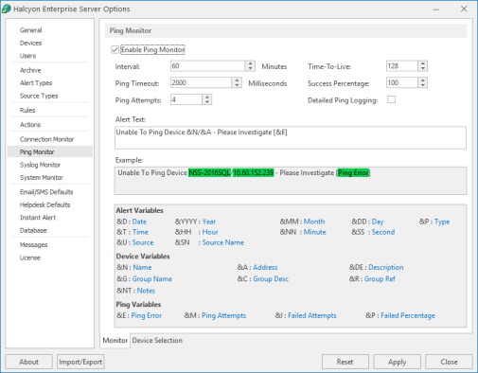Insert the Failed Percentage ping variable
478x373 pixels.
tap(408, 315)
